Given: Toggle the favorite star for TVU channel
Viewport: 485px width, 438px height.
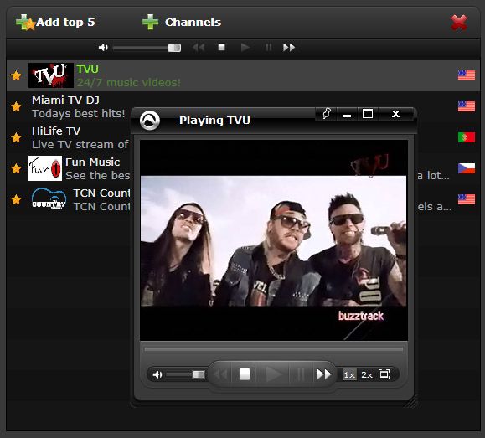Looking at the screenshot, I should tap(16, 75).
